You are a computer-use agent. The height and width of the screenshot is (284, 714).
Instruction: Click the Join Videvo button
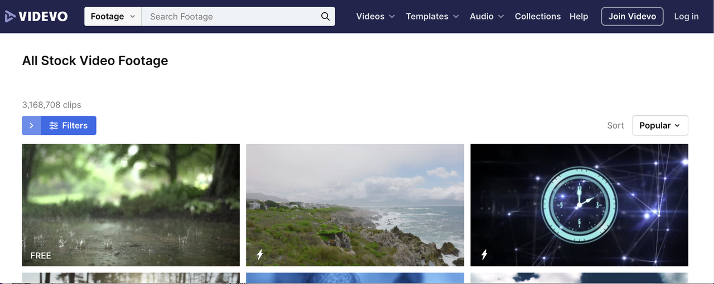click(632, 17)
